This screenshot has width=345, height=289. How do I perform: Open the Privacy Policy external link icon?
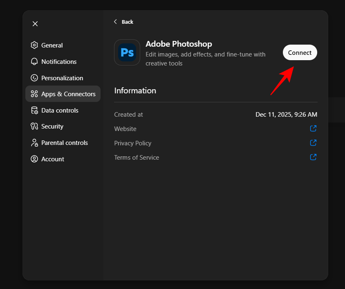313,143
